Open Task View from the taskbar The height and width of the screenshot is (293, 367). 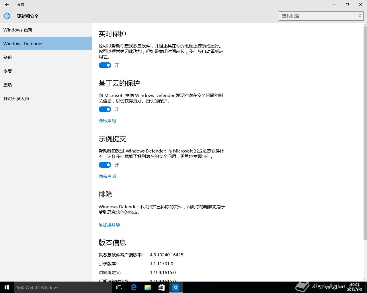click(x=119, y=287)
